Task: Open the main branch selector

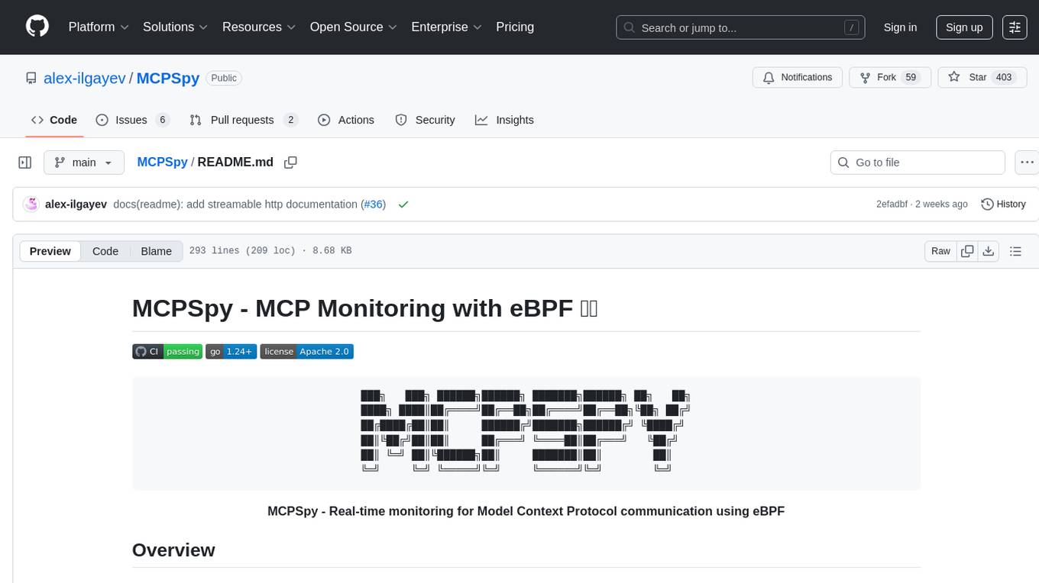Action: [84, 163]
